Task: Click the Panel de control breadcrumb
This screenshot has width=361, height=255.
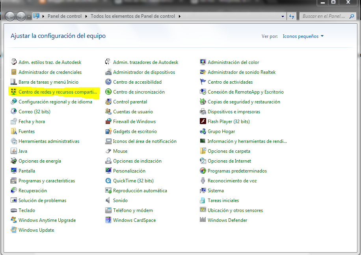Action: coord(65,16)
